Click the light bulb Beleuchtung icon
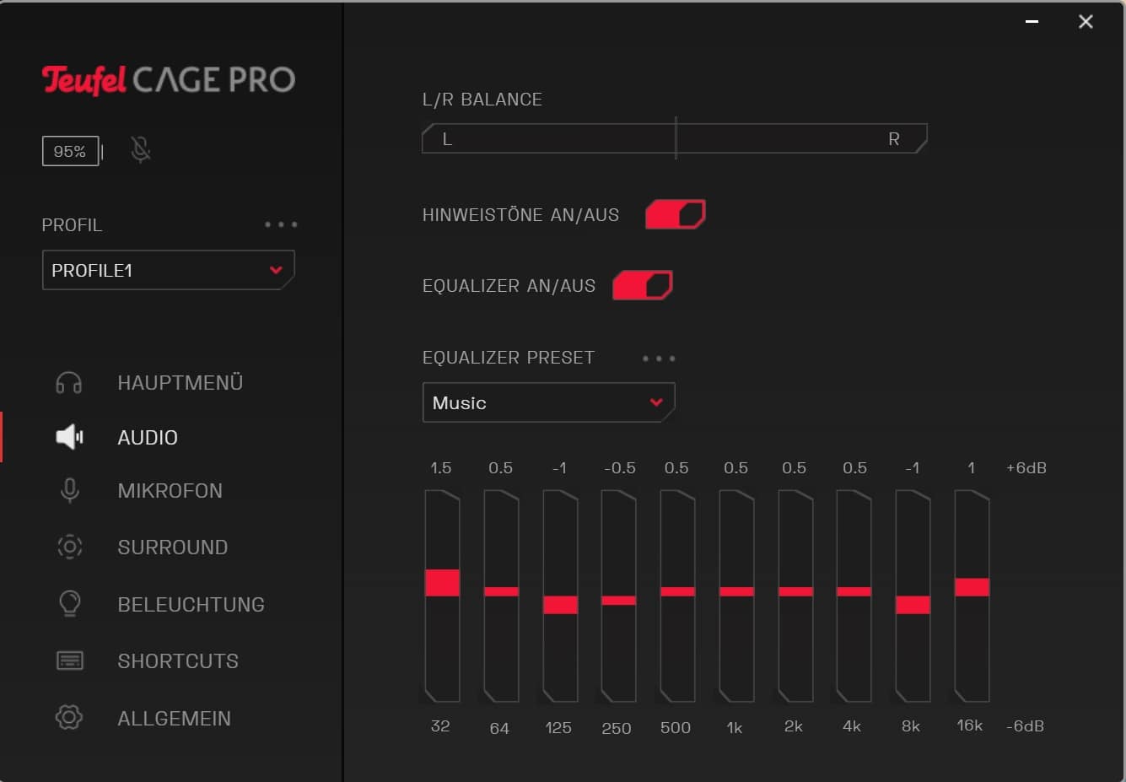Viewport: 1126px width, 782px height. 69,604
